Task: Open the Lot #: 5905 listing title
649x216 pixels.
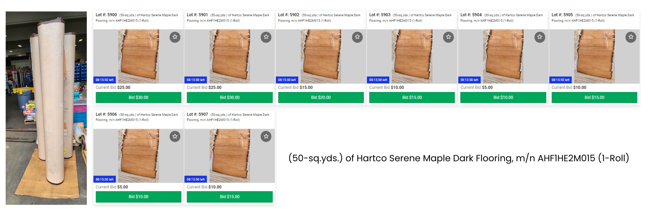Action: click(593, 17)
